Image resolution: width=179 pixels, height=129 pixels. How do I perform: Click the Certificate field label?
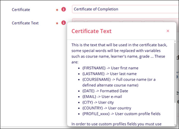pyautogui.click(x=21, y=10)
